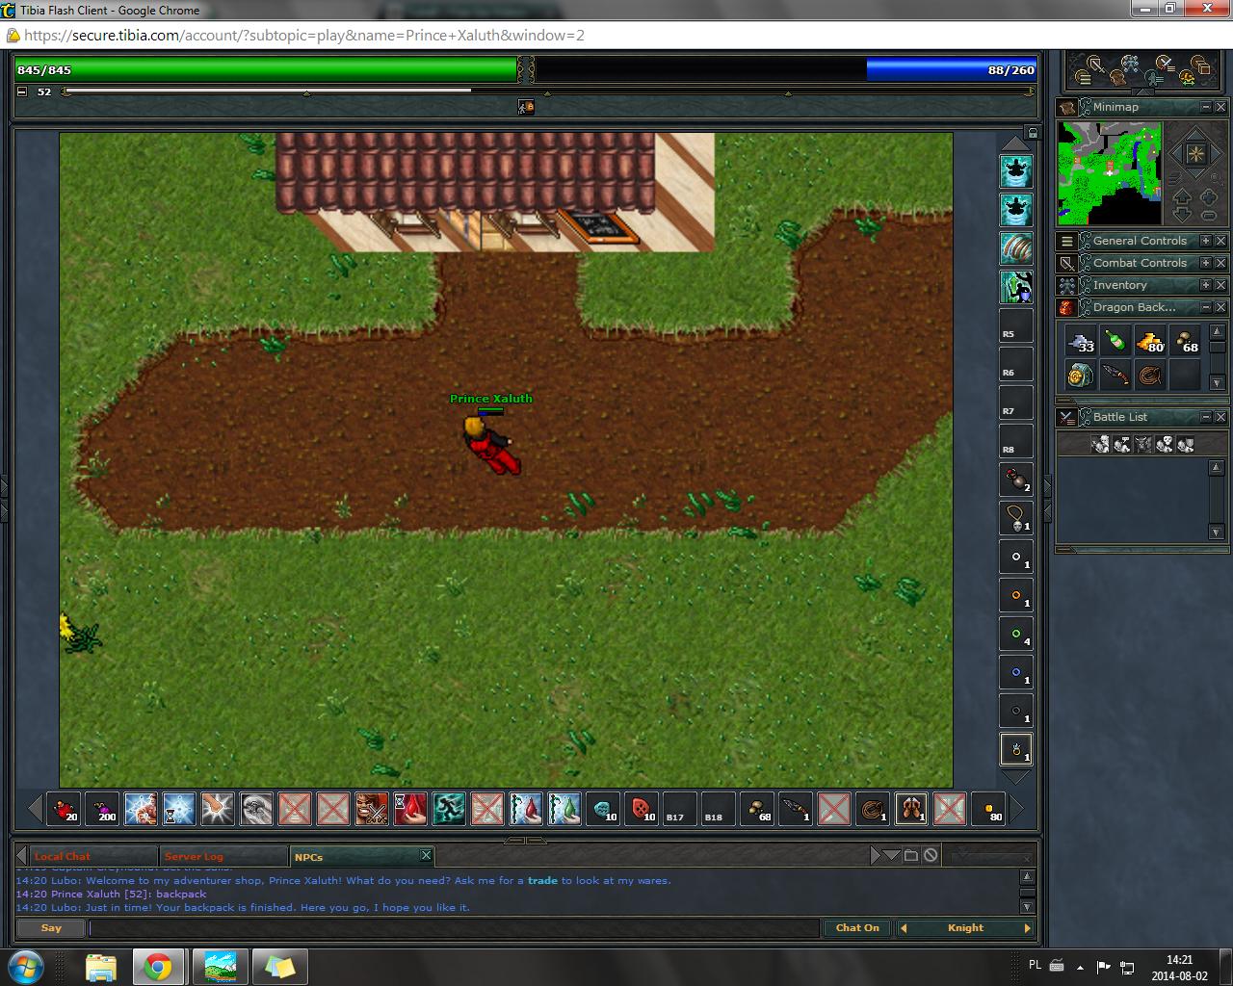Click the skull filter icon in Battle List
The image size is (1233, 986).
(1164, 444)
